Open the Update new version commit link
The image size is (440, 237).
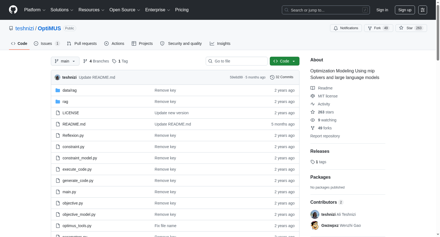tap(172, 113)
